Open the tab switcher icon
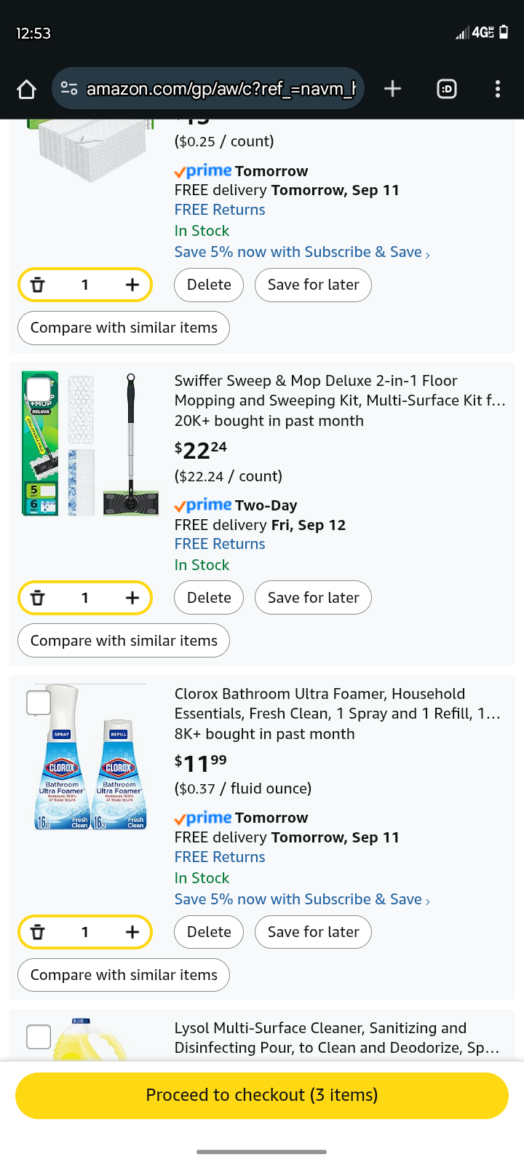 (447, 89)
